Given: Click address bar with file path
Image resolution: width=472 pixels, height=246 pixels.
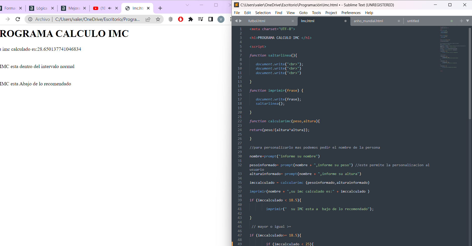Looking at the screenshot, I should click(97, 19).
